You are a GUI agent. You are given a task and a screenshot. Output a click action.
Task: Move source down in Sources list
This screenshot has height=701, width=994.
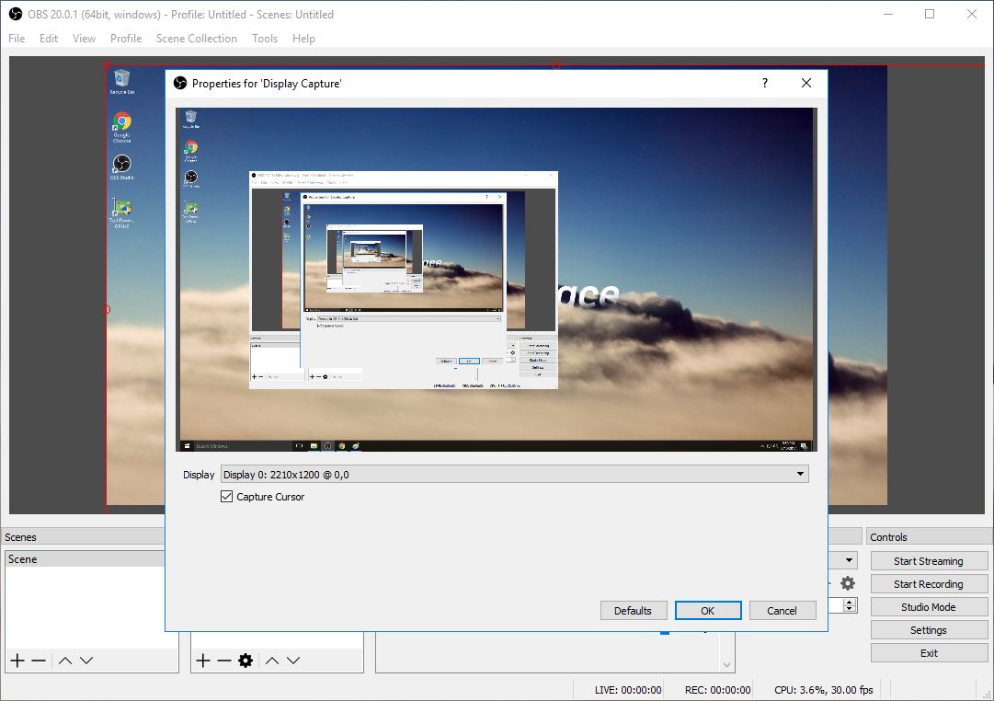(292, 661)
